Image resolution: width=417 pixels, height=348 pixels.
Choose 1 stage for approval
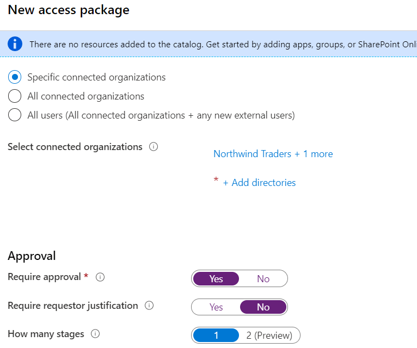216,335
